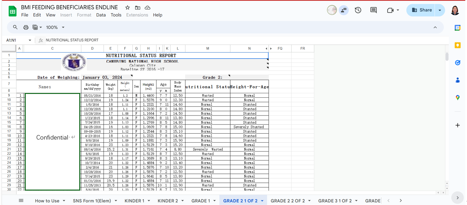The height and width of the screenshot is (205, 467).
Task: Open the zoom 100% dropdown
Action: pyautogui.click(x=55, y=27)
